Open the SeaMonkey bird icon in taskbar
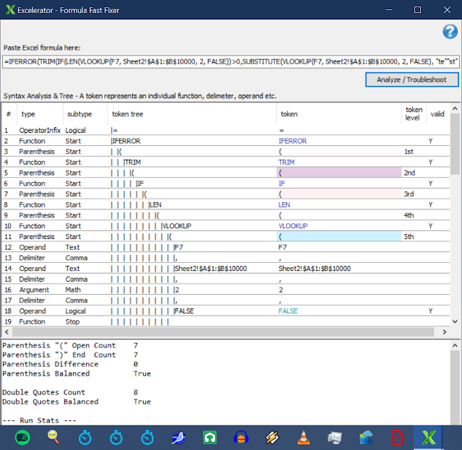The height and width of the screenshot is (450, 462). (178, 437)
